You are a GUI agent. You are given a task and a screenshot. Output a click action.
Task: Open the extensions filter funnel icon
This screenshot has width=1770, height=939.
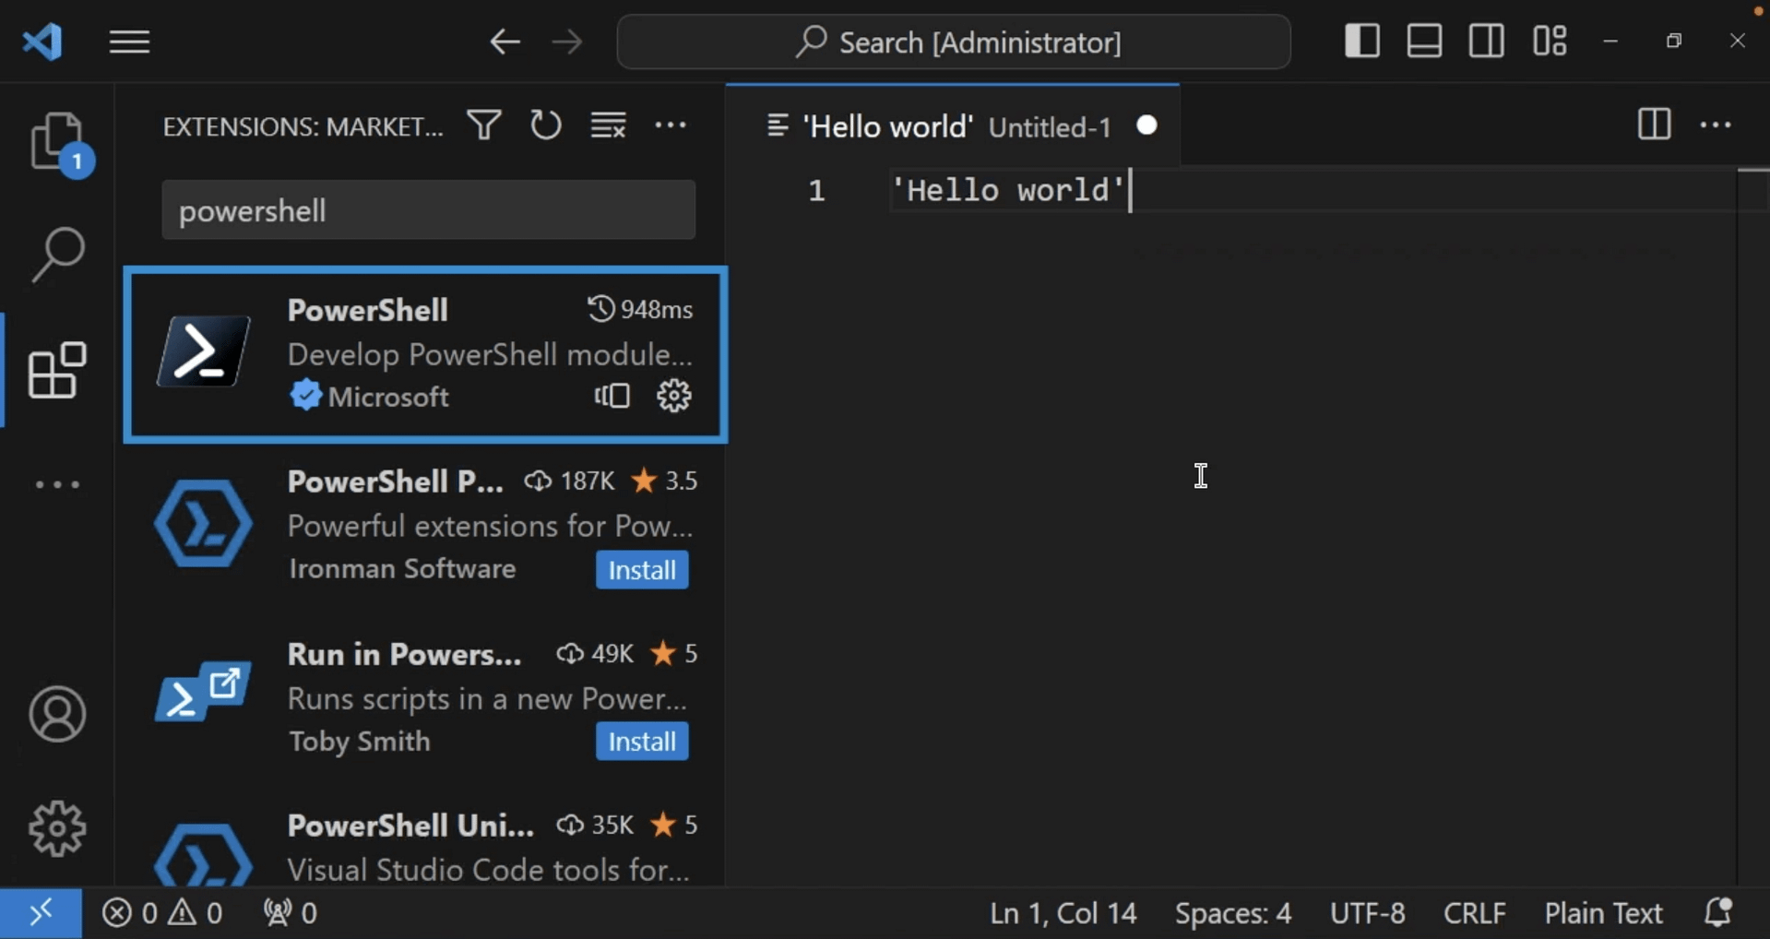click(x=484, y=125)
